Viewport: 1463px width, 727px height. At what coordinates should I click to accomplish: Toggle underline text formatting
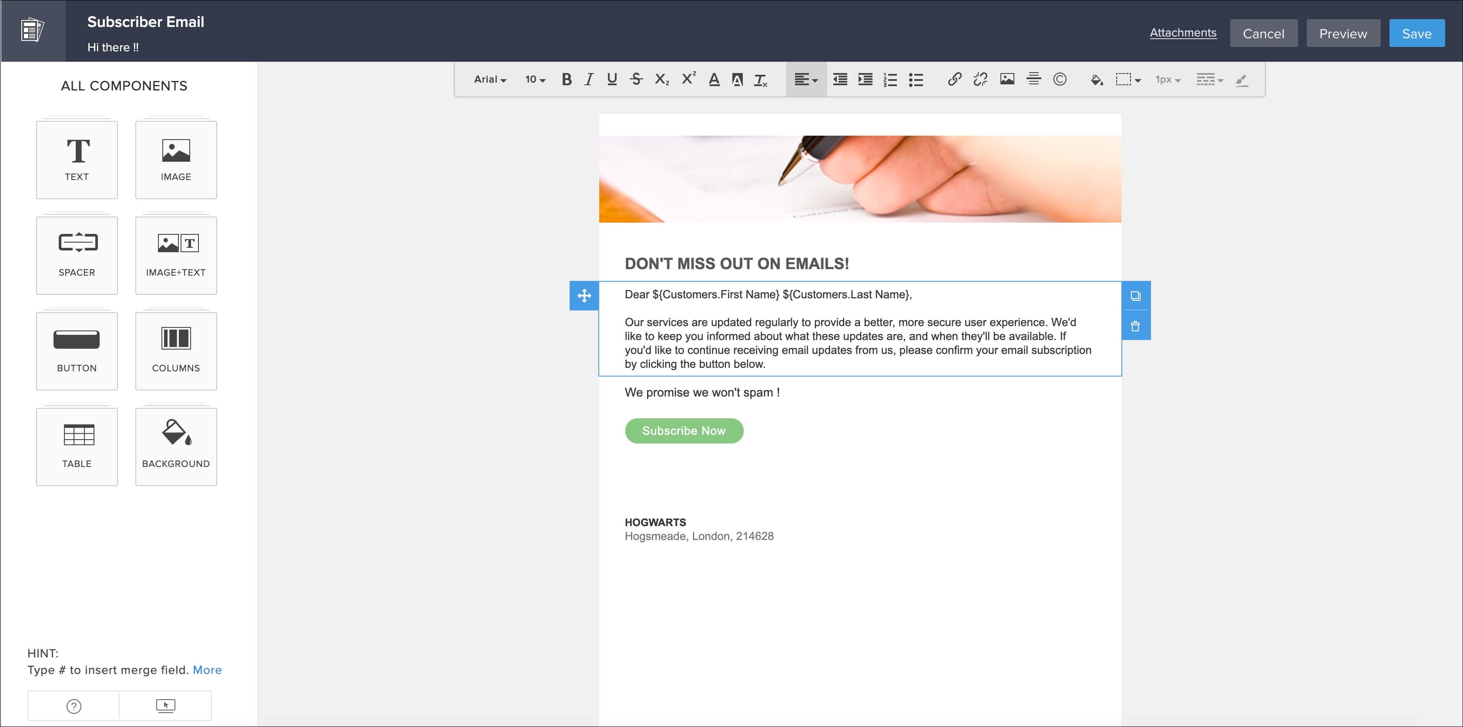point(612,80)
